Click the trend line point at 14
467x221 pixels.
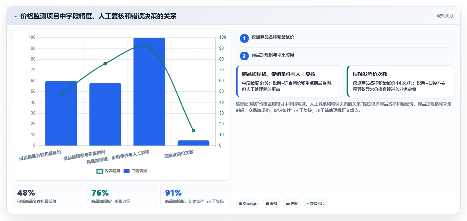[x=193, y=131]
